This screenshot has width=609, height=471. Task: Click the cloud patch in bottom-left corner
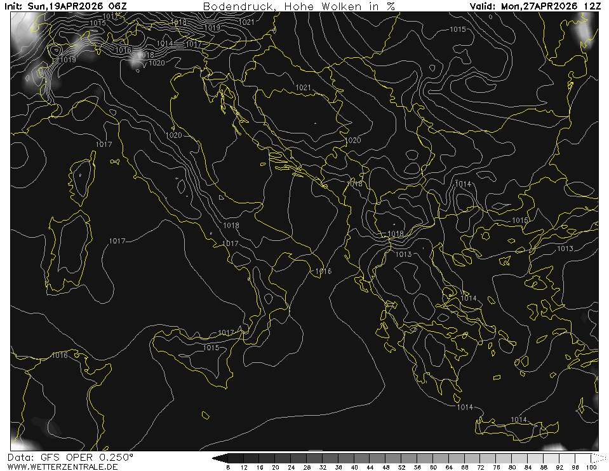(22, 440)
